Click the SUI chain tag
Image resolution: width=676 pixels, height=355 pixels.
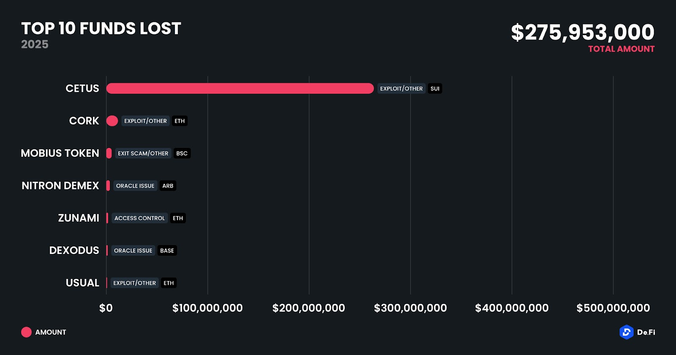(435, 89)
